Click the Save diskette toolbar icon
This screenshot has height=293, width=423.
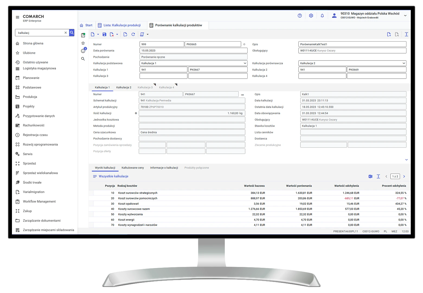104,34
